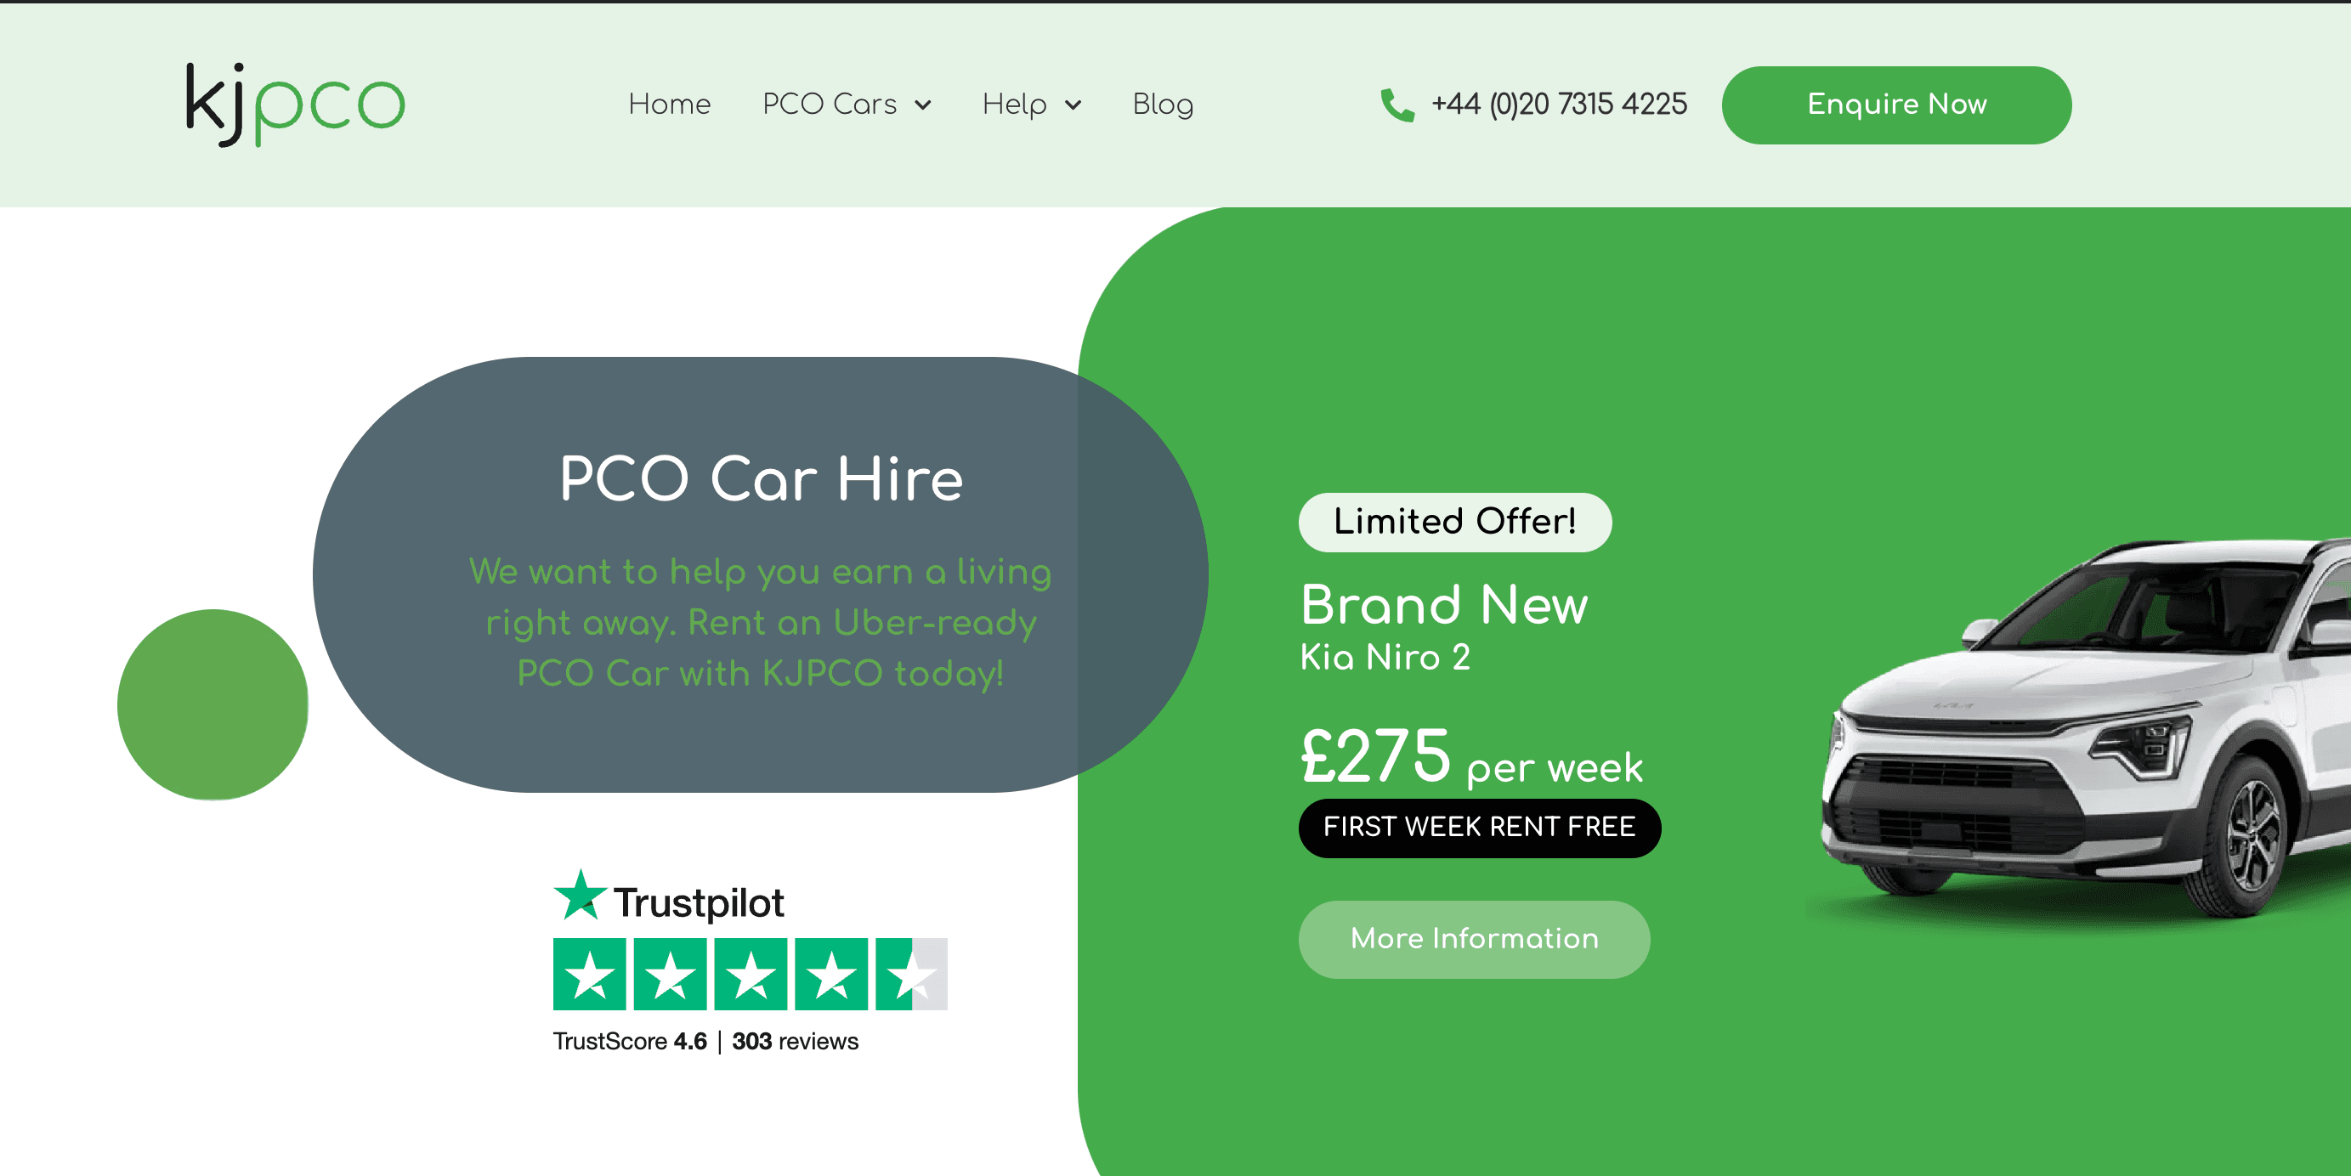Viewport: 2351px width, 1176px height.
Task: Click the half-filled fifth rating star
Action: (912, 975)
